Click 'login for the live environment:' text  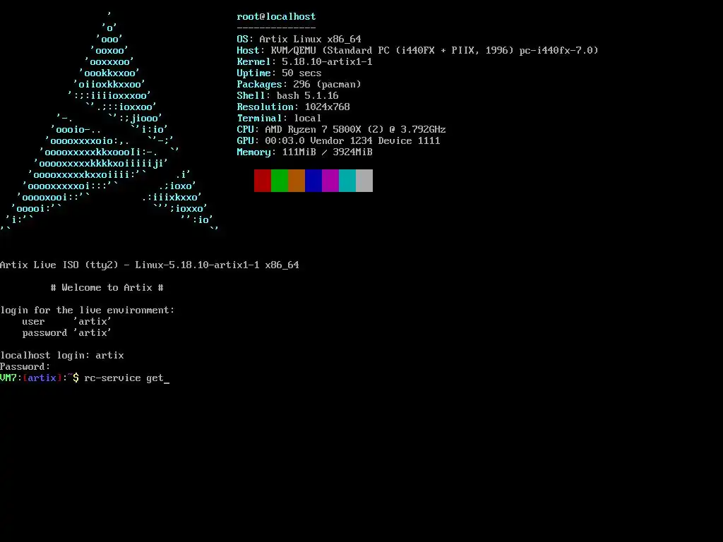pos(87,311)
